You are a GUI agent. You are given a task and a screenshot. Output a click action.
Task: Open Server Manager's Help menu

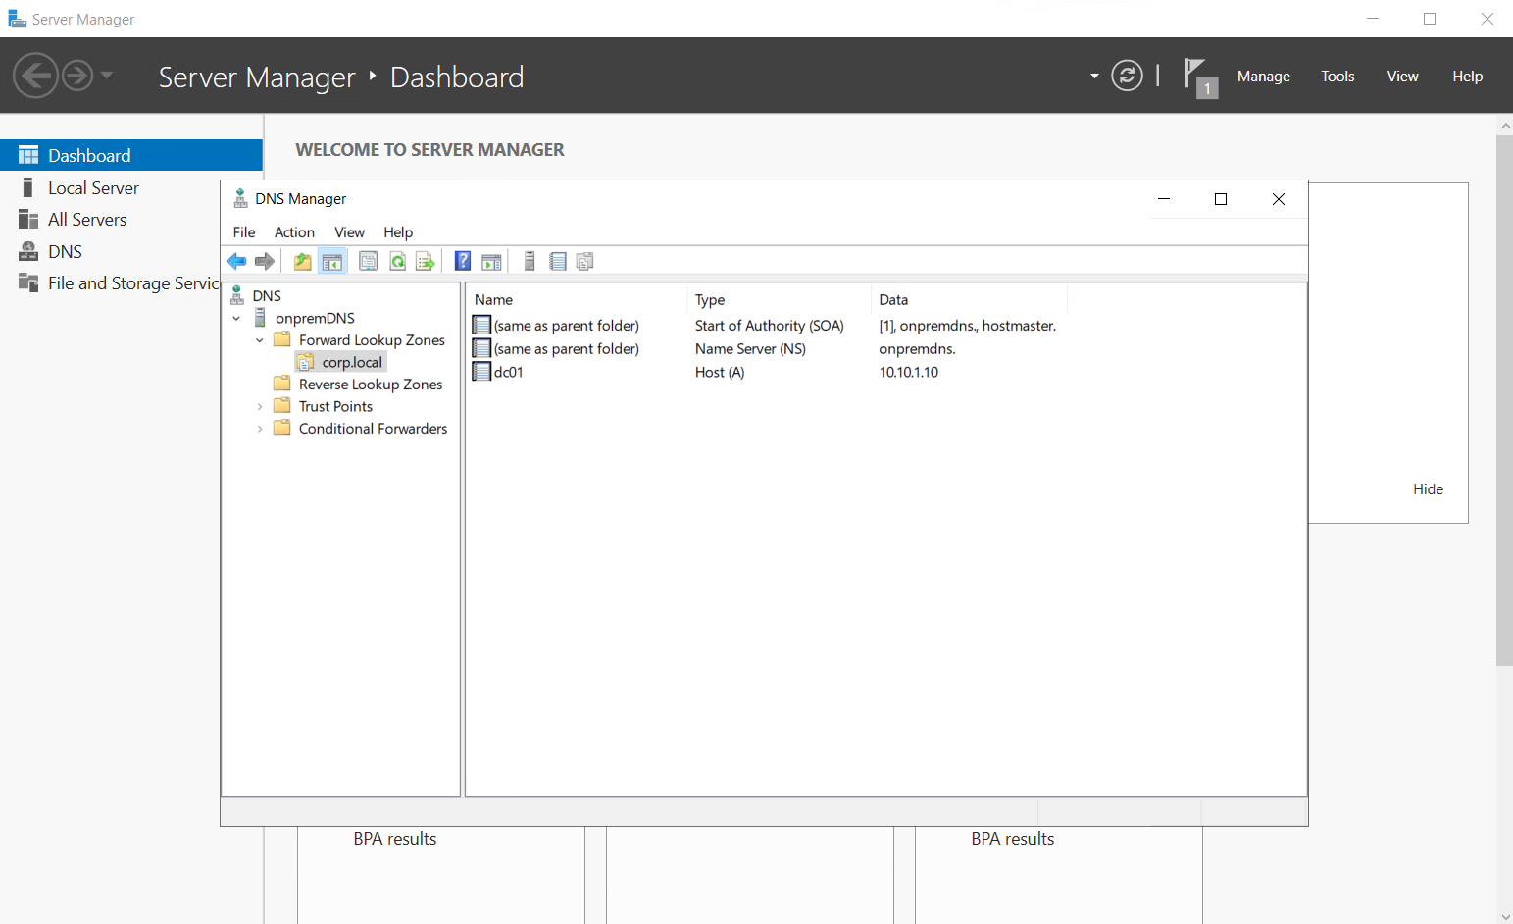(1467, 77)
